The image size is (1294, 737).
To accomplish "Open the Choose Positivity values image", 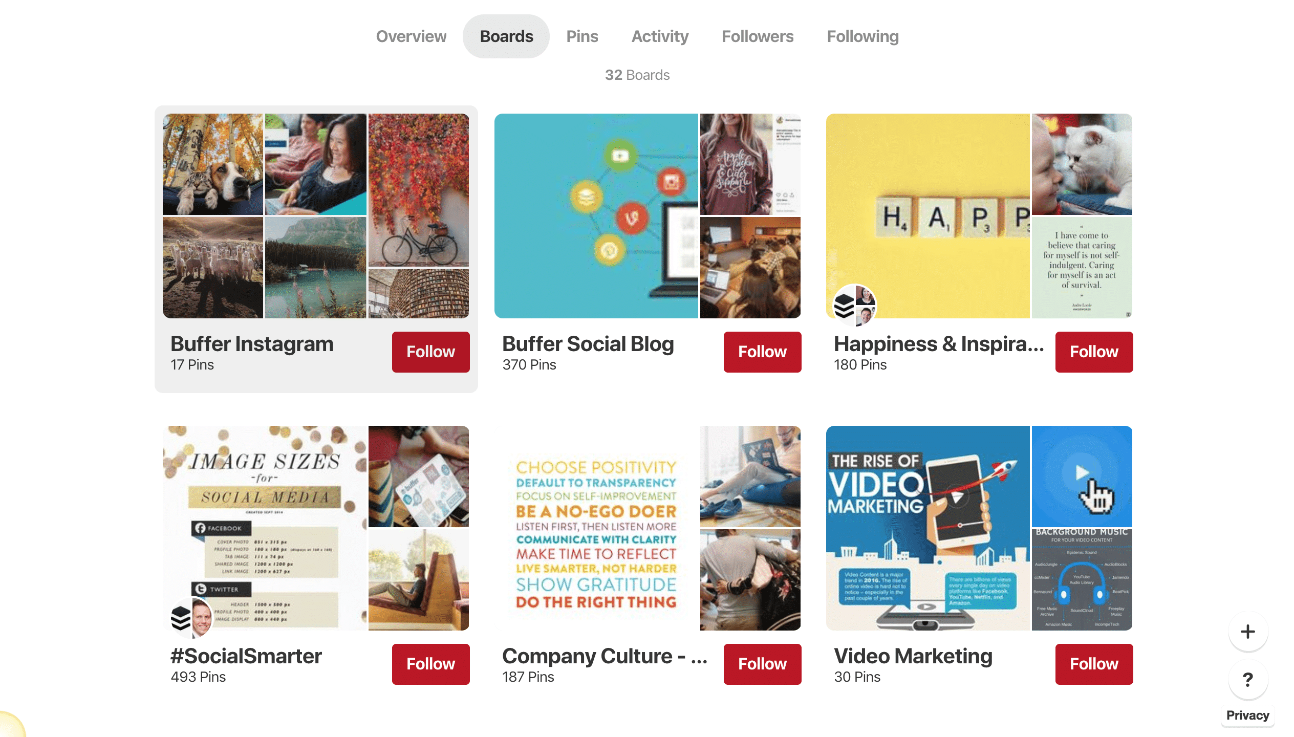I will tap(596, 528).
